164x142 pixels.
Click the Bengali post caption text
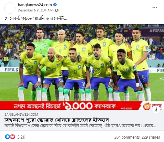pyautogui.click(x=36, y=18)
